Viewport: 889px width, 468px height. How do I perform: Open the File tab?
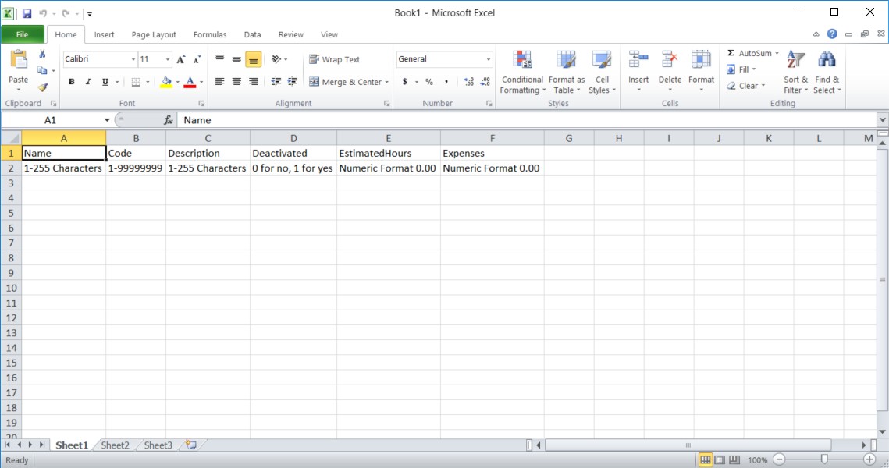(22, 34)
